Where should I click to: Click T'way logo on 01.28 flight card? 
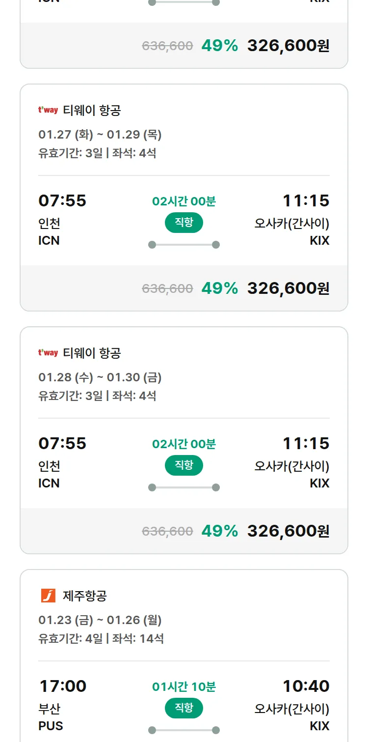(48, 353)
